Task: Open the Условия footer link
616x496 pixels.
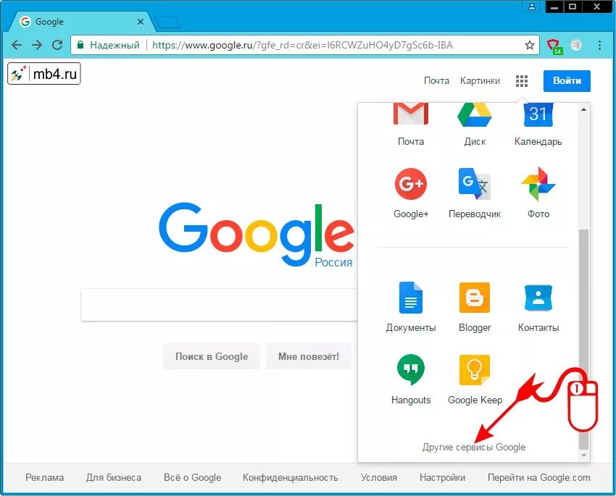Action: tap(379, 478)
